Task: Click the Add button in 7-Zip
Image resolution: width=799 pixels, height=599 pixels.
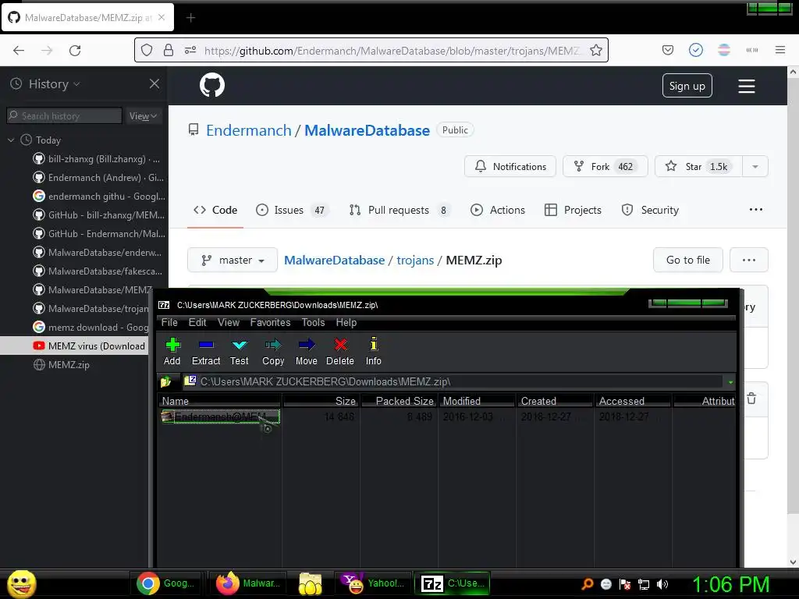Action: click(x=172, y=352)
